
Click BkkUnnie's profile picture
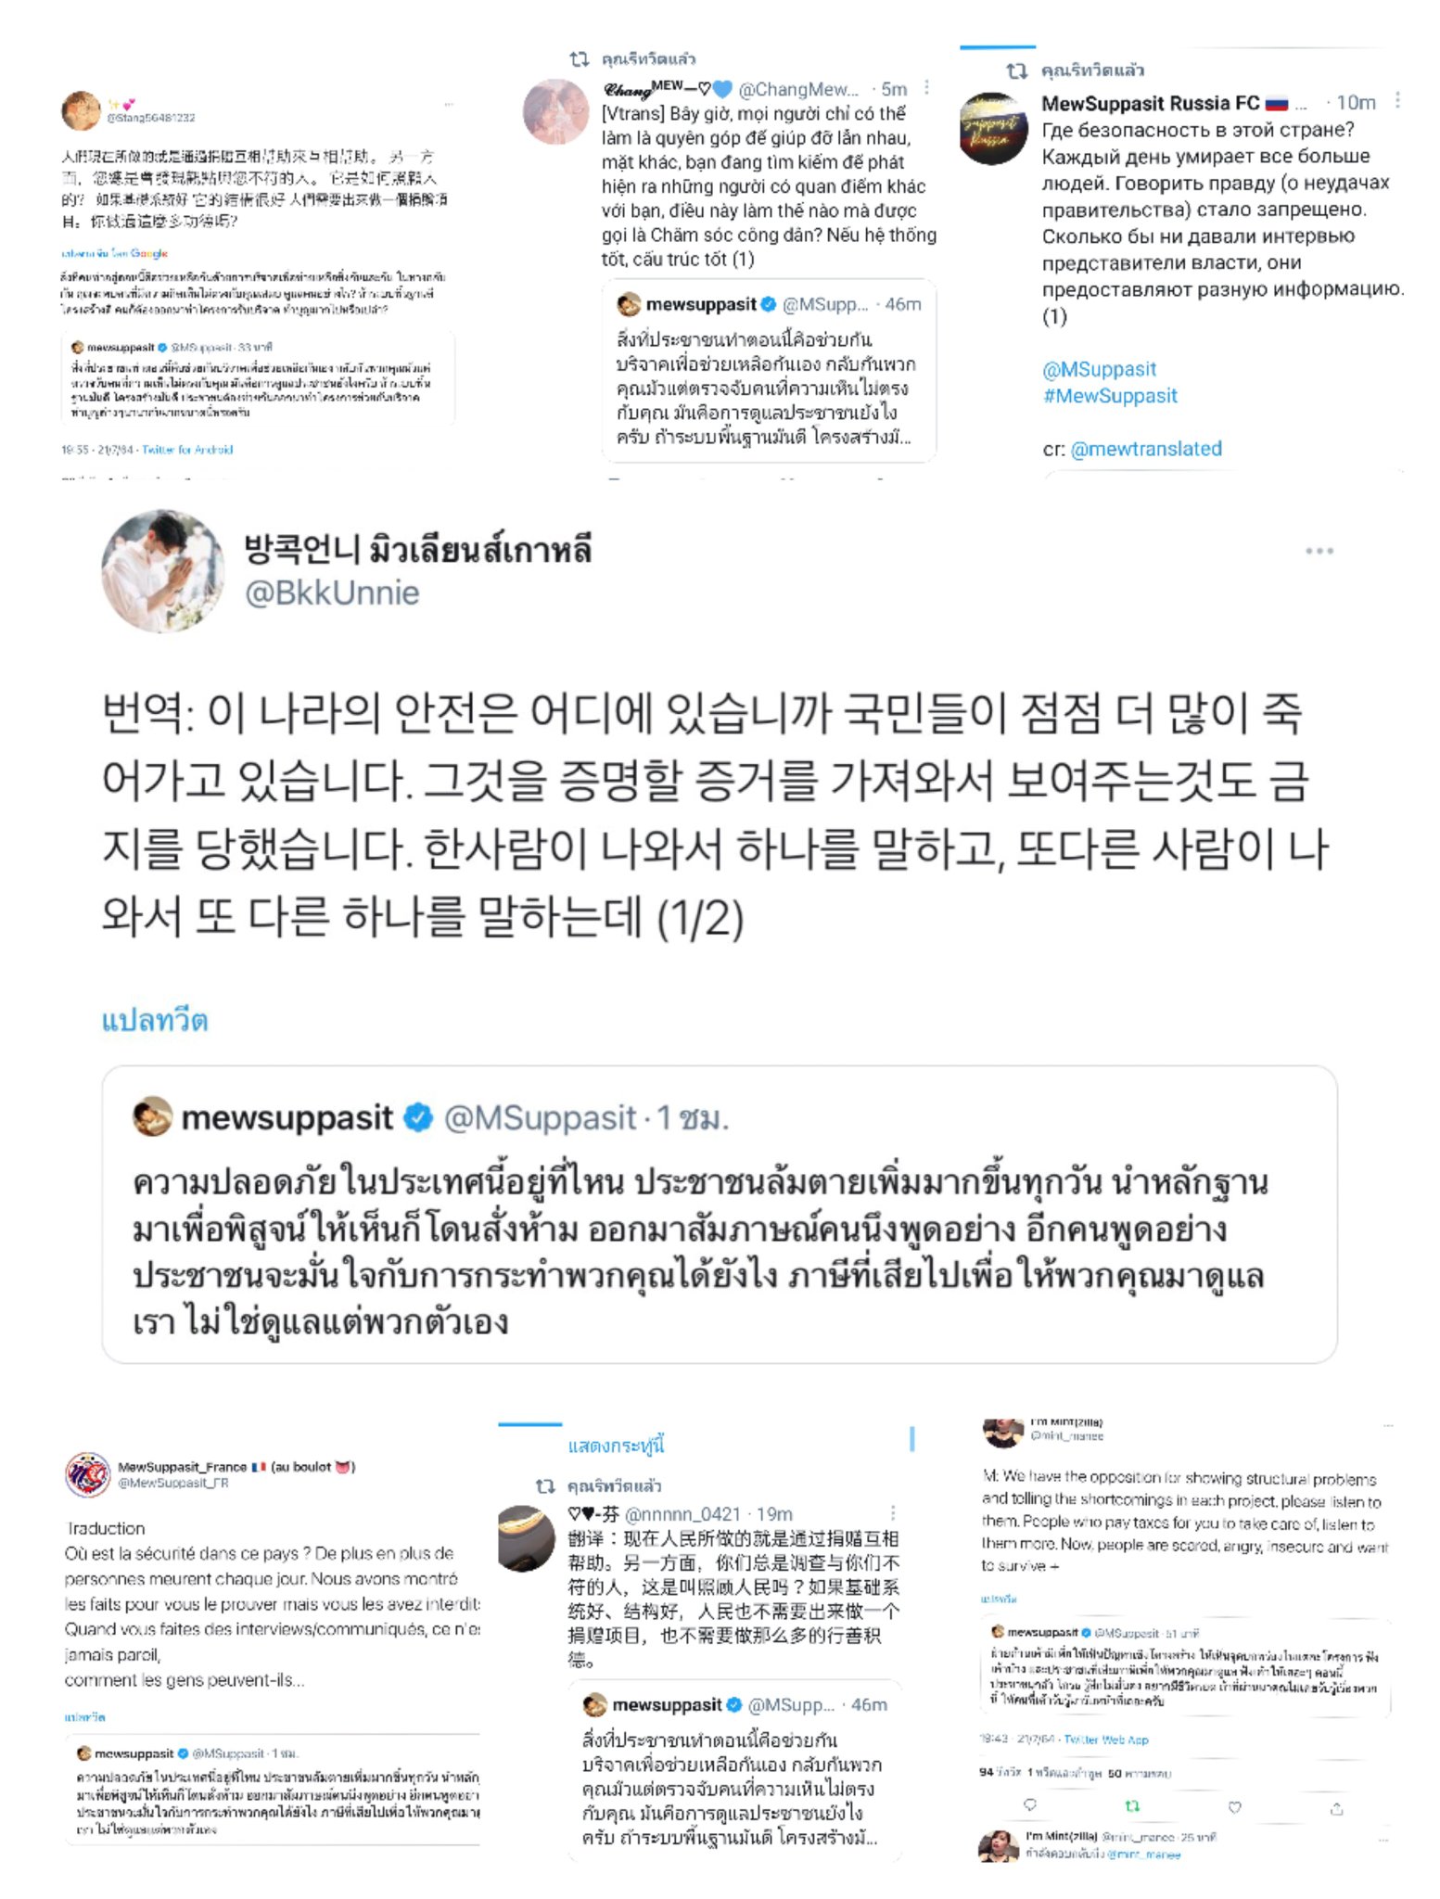[162, 570]
